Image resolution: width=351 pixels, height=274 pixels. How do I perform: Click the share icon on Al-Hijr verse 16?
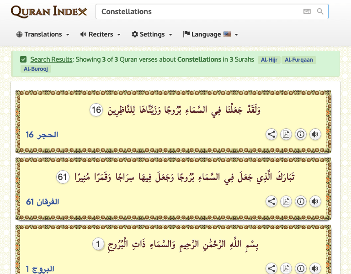click(x=271, y=134)
